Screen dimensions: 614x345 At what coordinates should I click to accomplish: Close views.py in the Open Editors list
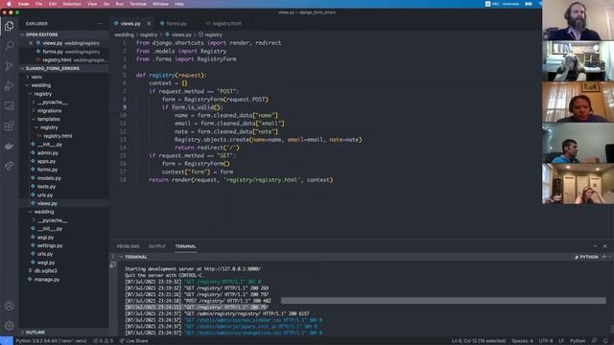31,43
